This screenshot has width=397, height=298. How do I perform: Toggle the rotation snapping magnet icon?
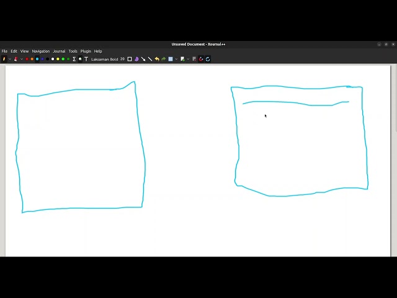(201, 59)
